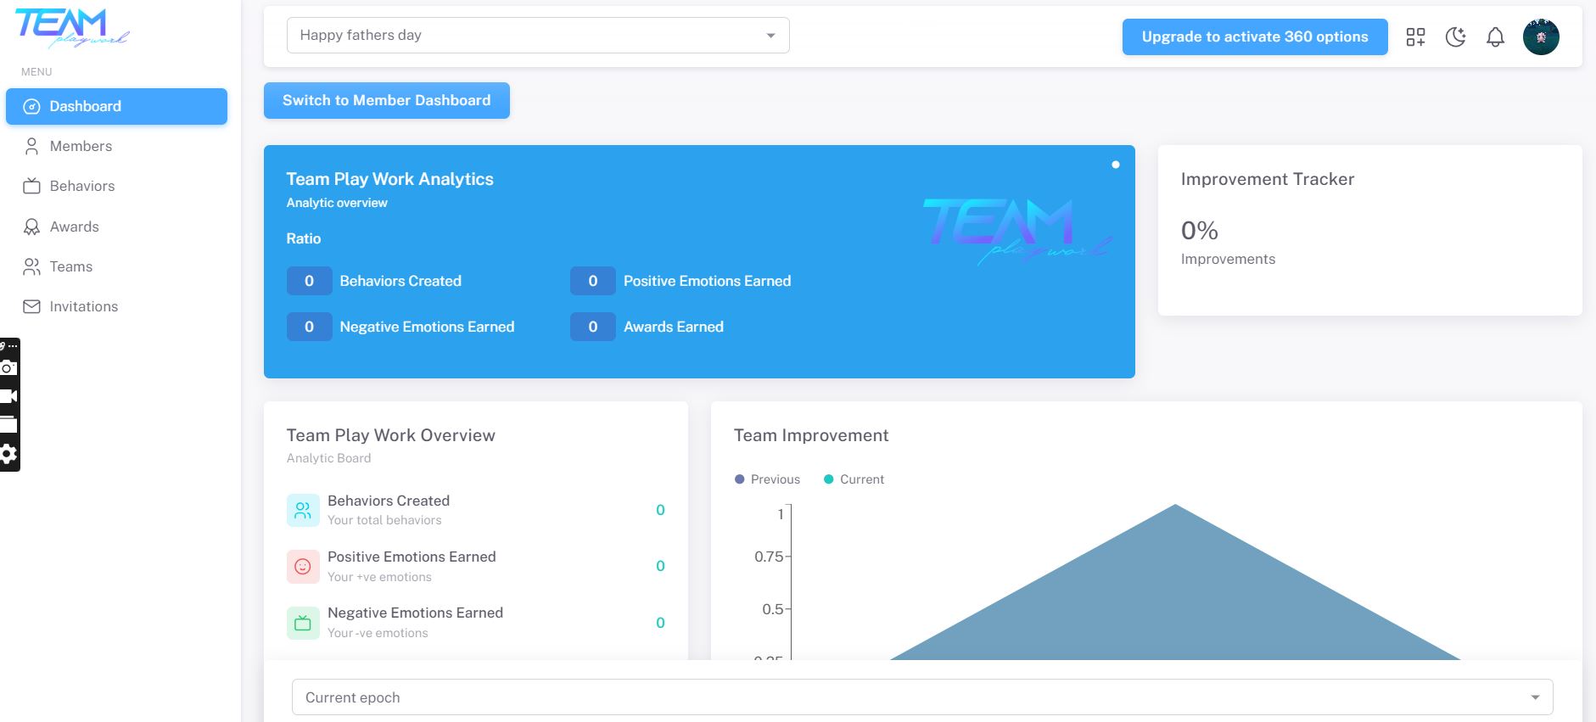This screenshot has height=722, width=1596.
Task: Toggle the Previous series in chart legend
Action: pos(767,479)
